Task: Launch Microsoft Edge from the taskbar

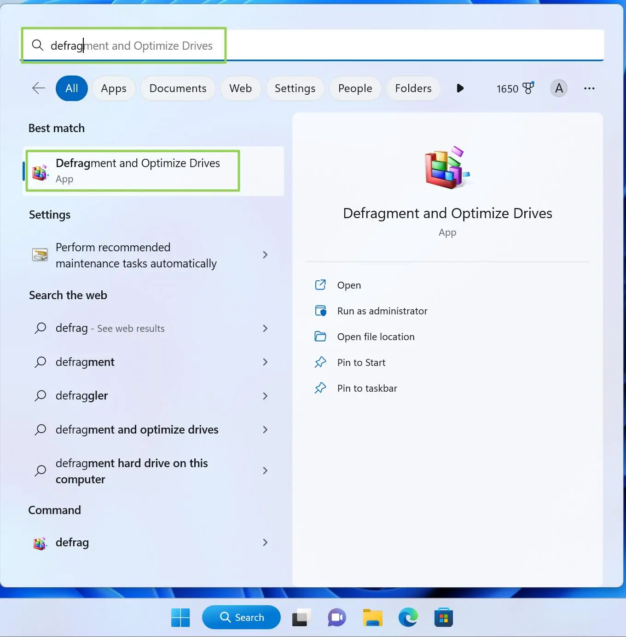Action: click(x=408, y=617)
